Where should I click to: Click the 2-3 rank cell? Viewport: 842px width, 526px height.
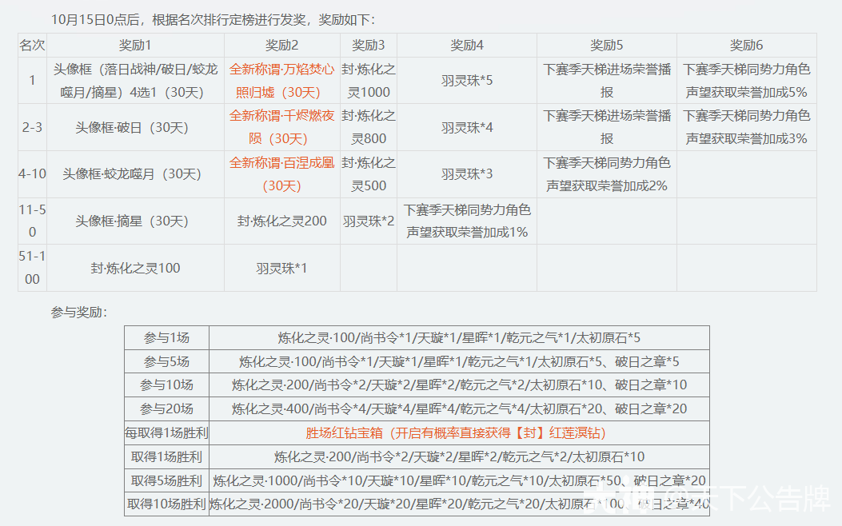tap(32, 128)
